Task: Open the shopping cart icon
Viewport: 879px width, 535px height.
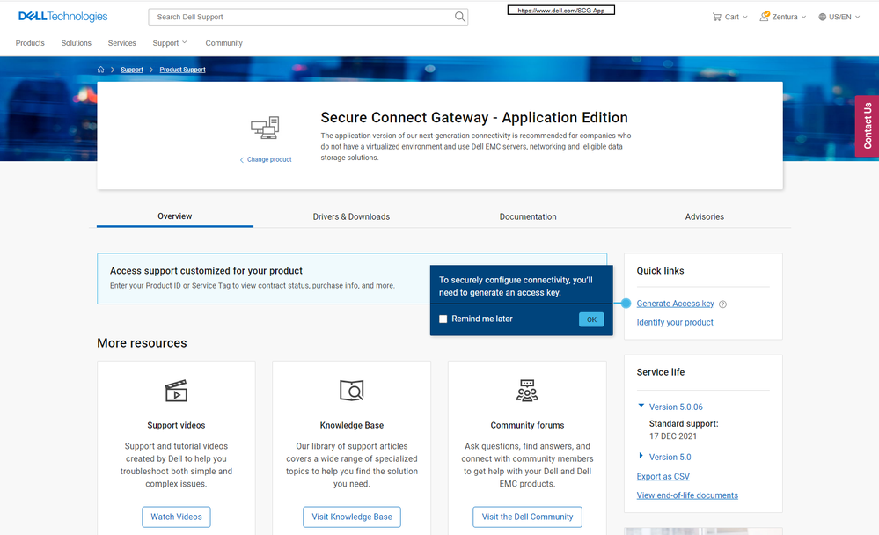Action: (x=716, y=17)
